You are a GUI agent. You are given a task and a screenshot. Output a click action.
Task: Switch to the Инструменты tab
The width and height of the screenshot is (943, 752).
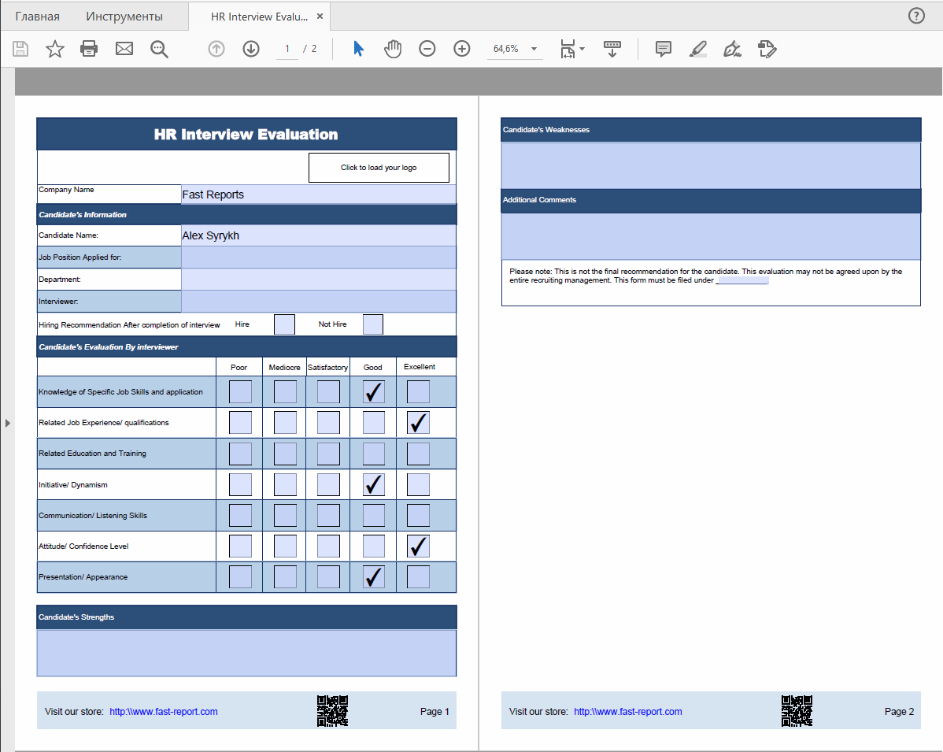124,17
